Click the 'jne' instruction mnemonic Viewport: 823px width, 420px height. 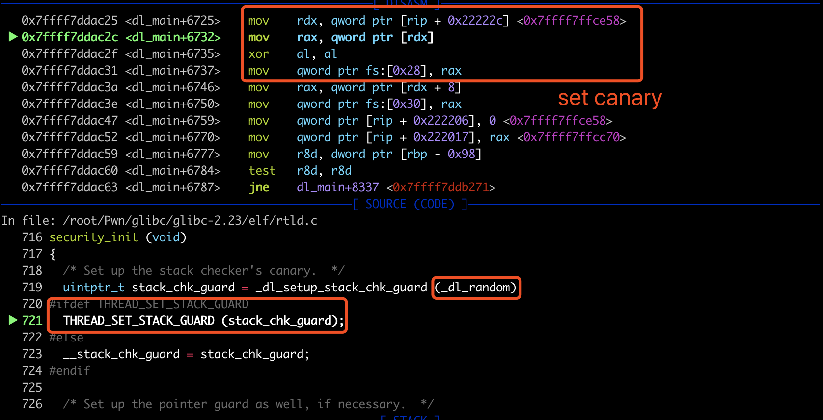pos(259,187)
